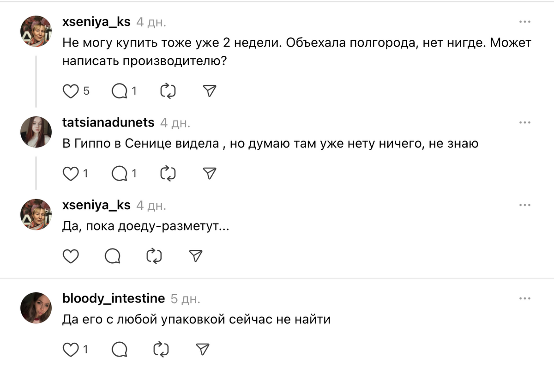The width and height of the screenshot is (554, 370).
Task: Open bloody_intestine username profile link
Action: (x=114, y=299)
